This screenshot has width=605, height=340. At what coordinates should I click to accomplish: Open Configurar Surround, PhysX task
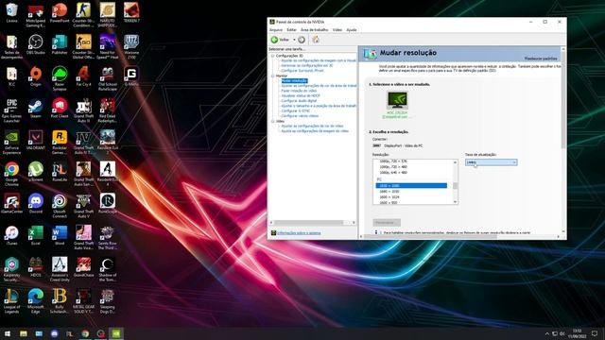coord(302,71)
